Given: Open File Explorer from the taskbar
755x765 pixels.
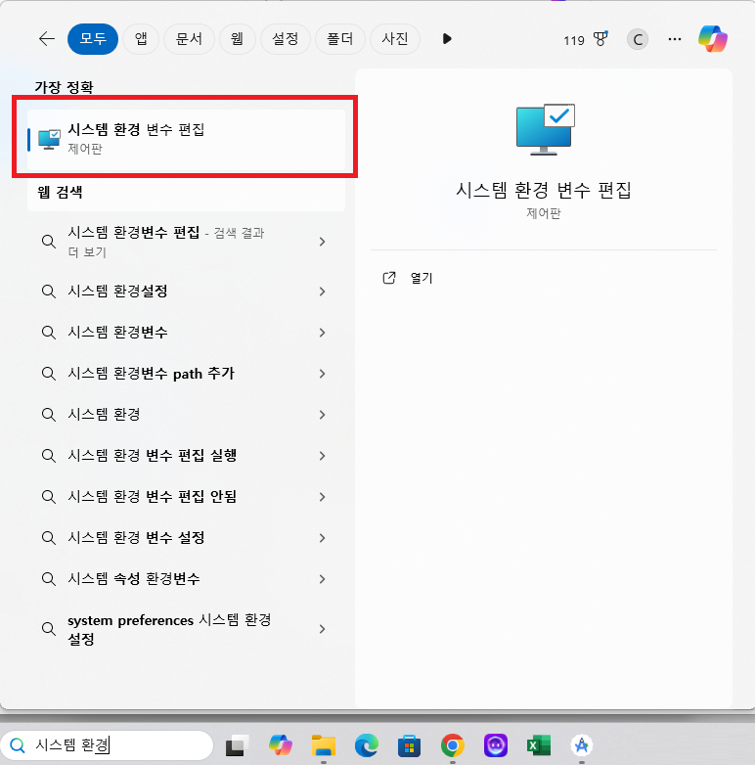Looking at the screenshot, I should [324, 745].
